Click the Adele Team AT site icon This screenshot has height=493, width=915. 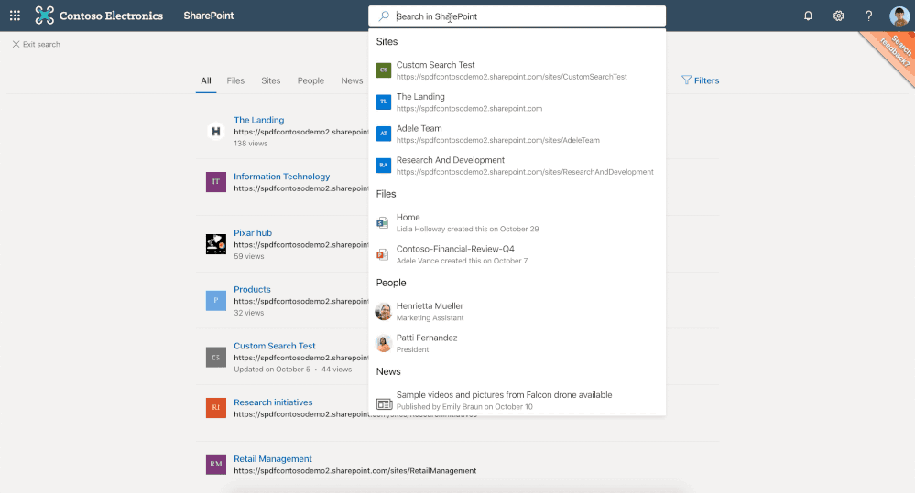(384, 134)
